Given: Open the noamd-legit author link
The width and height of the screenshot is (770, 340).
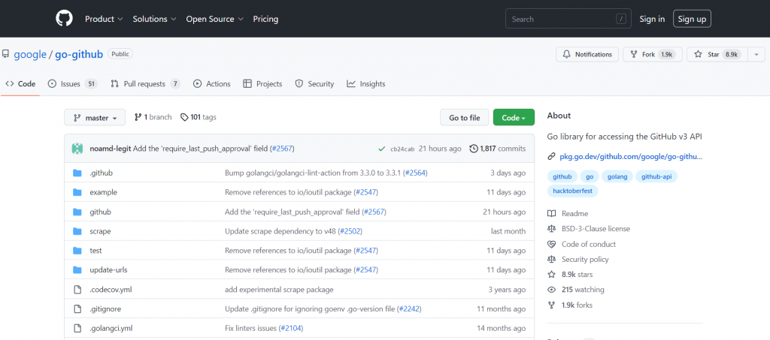Looking at the screenshot, I should point(111,149).
